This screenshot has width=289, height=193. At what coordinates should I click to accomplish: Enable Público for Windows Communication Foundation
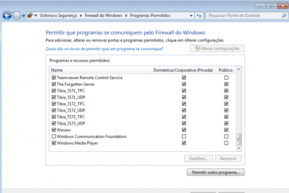coord(226,137)
